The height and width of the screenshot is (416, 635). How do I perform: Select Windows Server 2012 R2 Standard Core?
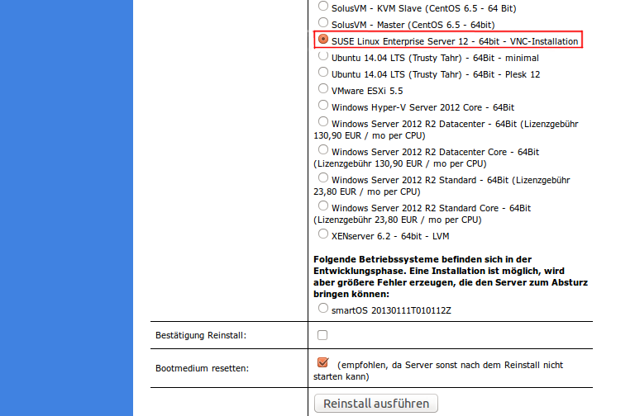[x=322, y=206]
